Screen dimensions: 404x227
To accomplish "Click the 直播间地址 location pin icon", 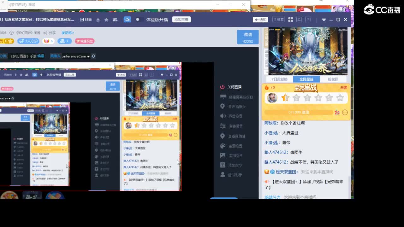I will point(222,136).
